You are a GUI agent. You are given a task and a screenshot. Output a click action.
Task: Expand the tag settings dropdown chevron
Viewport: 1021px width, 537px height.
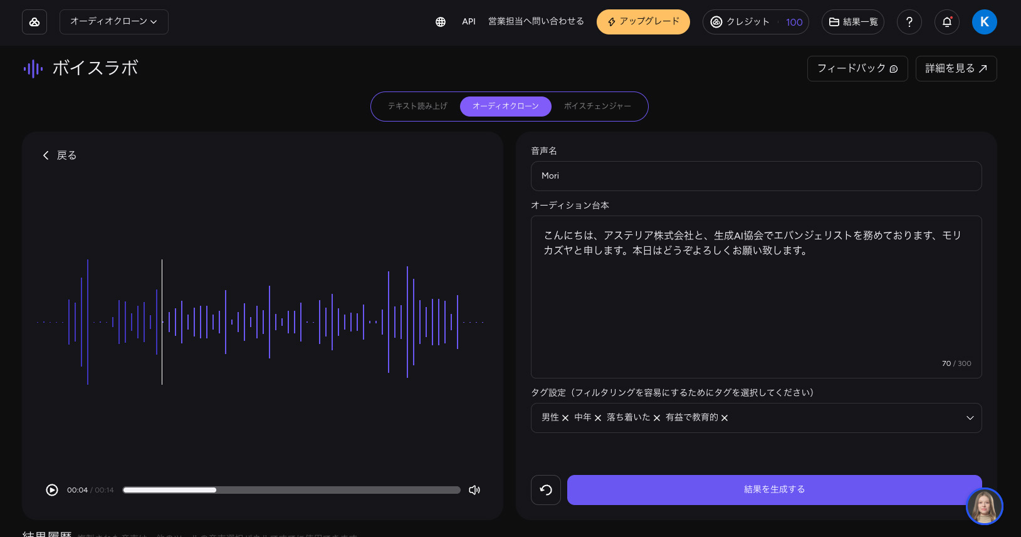tap(970, 418)
